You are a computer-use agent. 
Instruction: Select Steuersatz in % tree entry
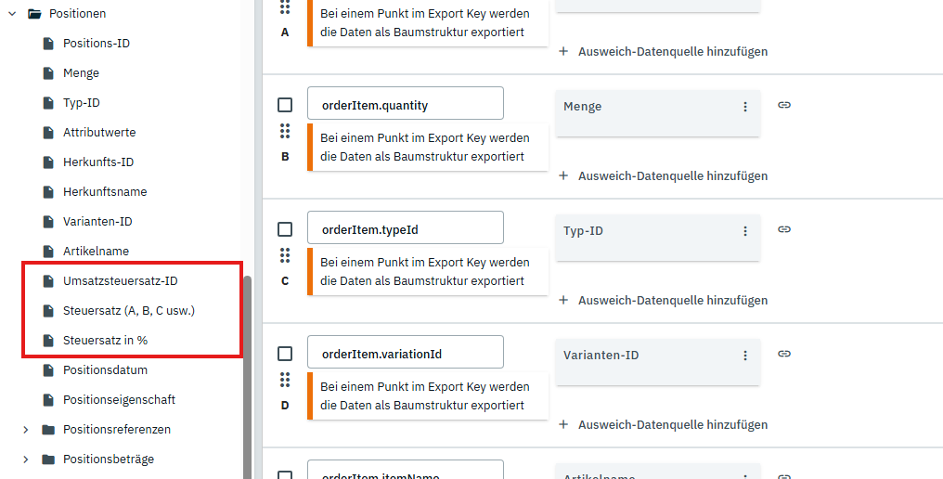click(x=105, y=341)
